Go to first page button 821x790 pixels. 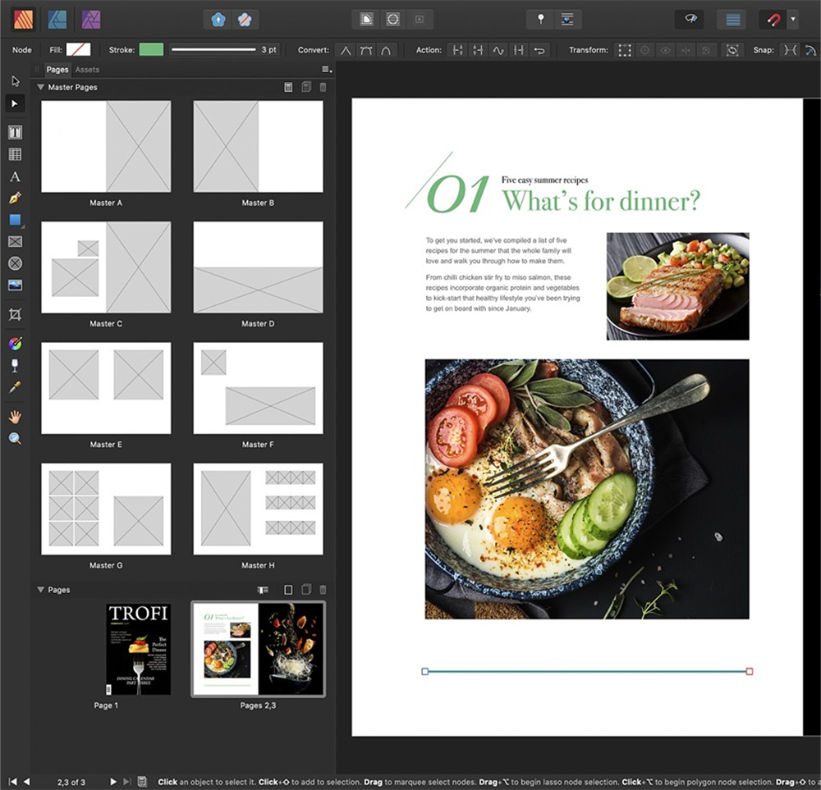pos(12,782)
